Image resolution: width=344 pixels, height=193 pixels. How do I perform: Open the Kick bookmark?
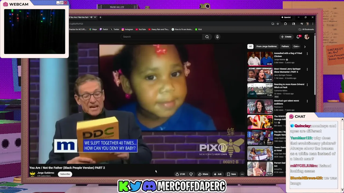(x=198, y=29)
